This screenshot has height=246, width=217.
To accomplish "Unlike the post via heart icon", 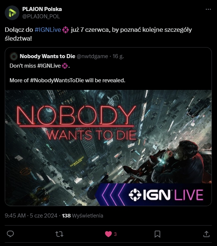I will (x=108, y=234).
